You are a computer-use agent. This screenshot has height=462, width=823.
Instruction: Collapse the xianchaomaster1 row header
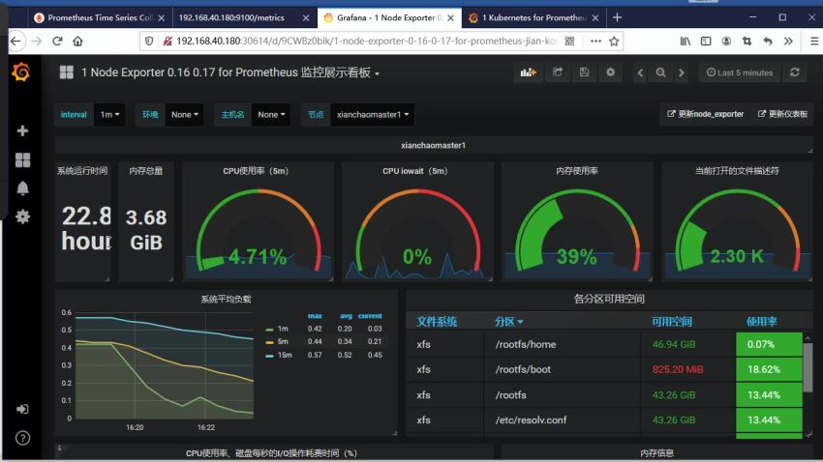(433, 145)
